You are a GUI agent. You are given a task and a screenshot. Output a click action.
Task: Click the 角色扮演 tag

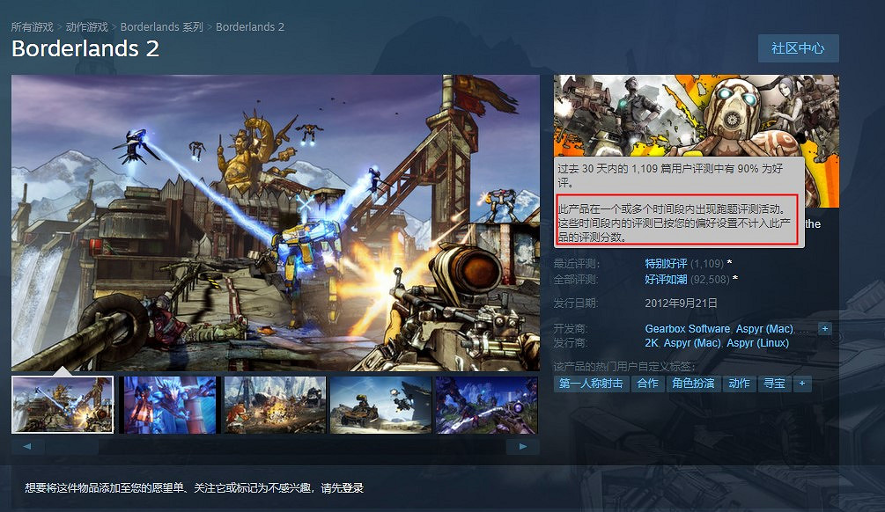click(x=695, y=383)
